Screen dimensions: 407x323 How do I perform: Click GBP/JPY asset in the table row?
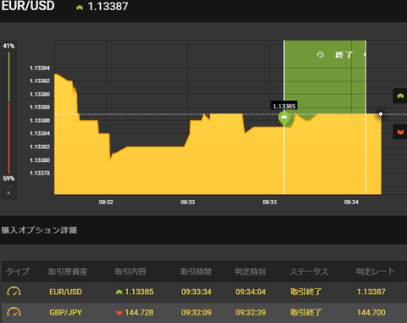point(65,312)
